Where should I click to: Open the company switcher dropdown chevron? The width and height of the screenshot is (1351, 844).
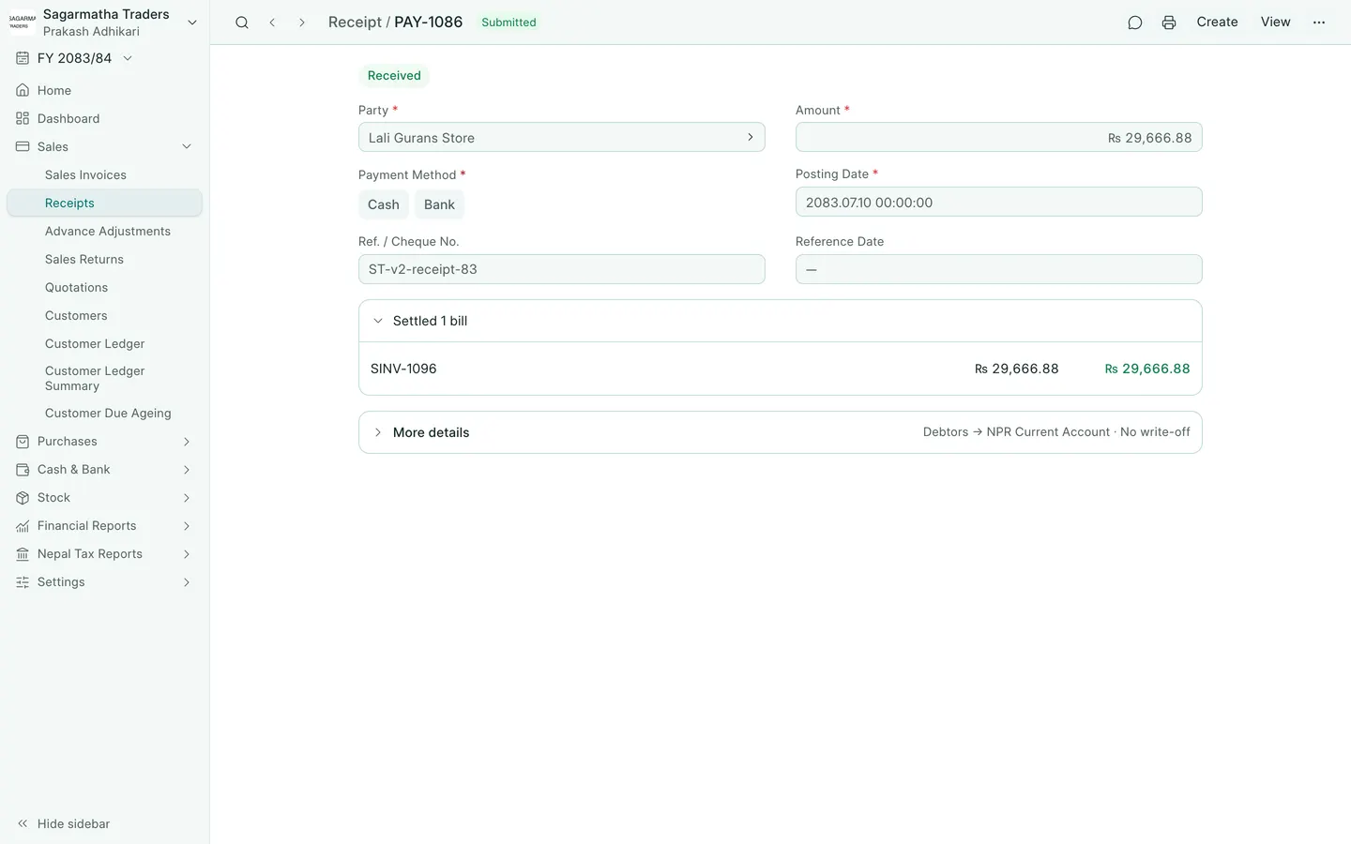(x=192, y=23)
